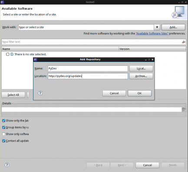Click the Eclipse icon in Add Repository title bar
Viewport: 188px width, 172px height.
36,60
